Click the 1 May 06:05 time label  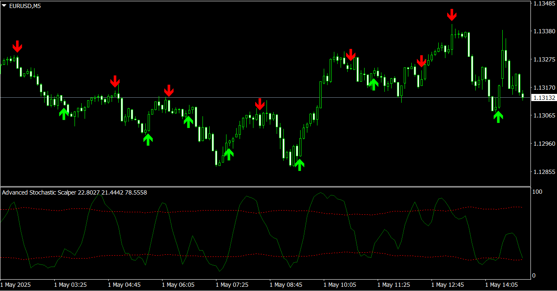(179, 285)
